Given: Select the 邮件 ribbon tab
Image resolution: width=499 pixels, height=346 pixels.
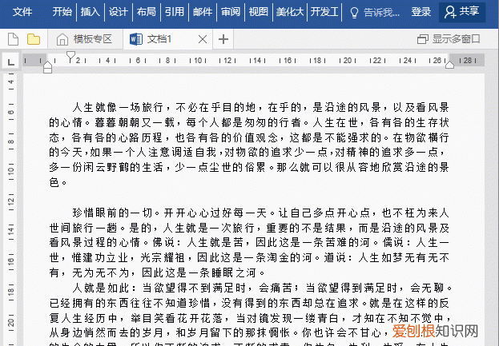Looking at the screenshot, I should point(203,12).
